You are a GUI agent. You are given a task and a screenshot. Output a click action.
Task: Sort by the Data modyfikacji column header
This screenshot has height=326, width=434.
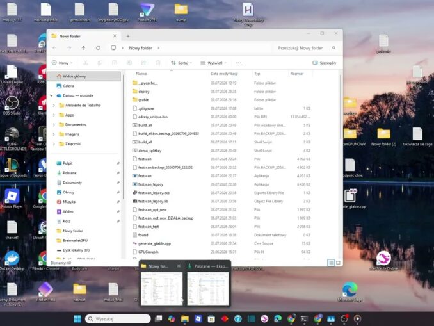230,74
